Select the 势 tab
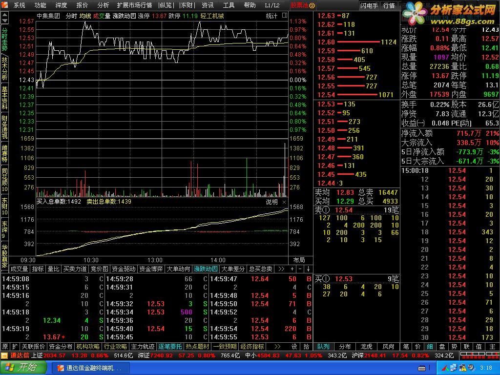 click(454, 347)
